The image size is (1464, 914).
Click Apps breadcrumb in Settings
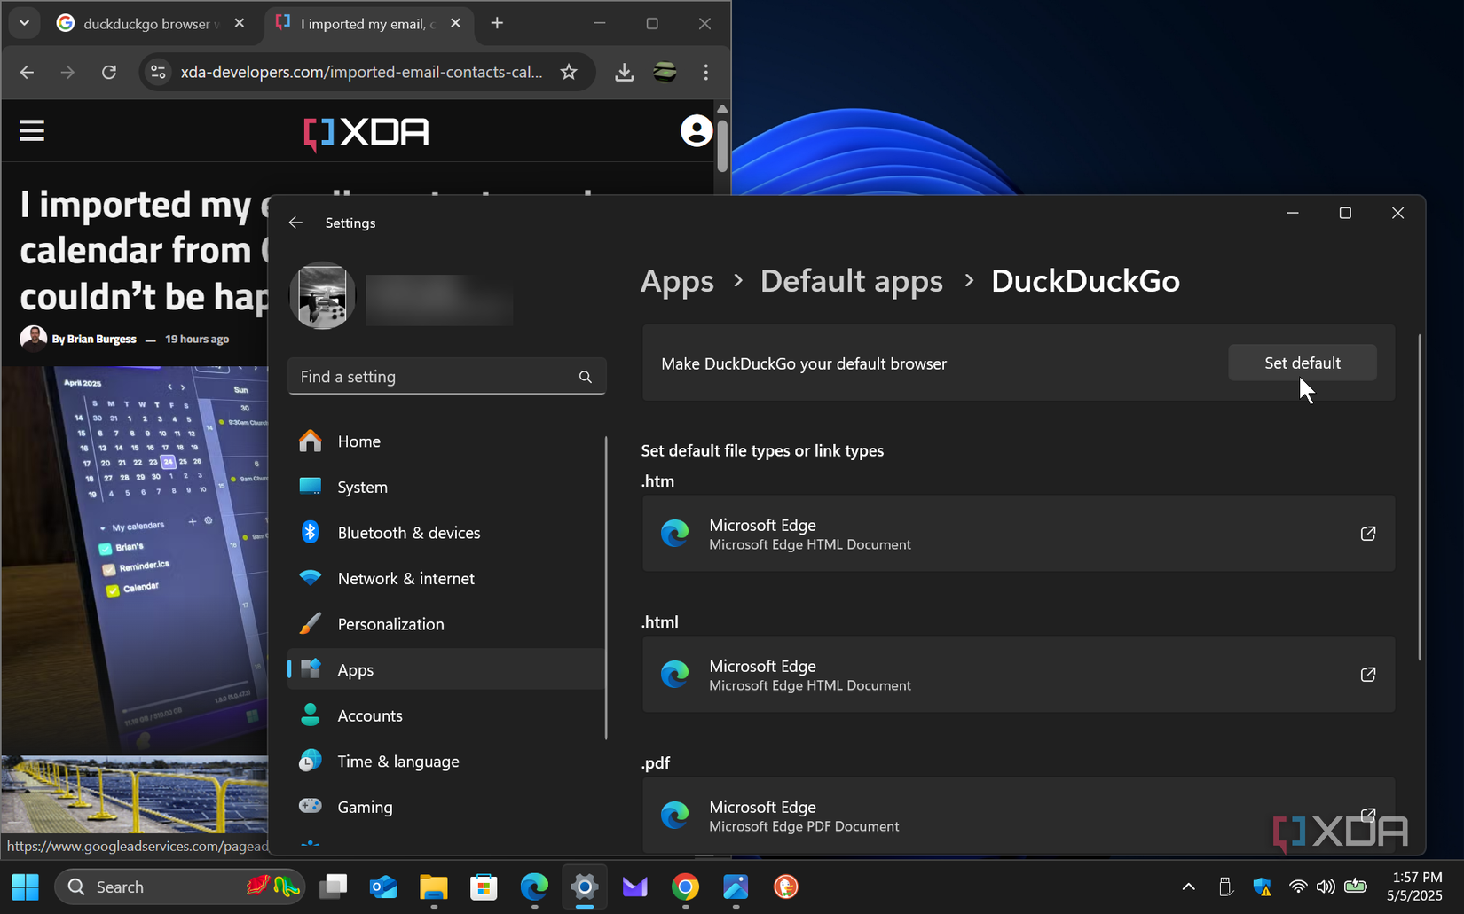677,281
